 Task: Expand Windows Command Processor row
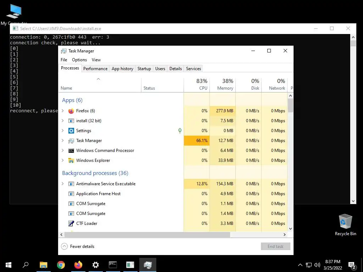(x=63, y=151)
